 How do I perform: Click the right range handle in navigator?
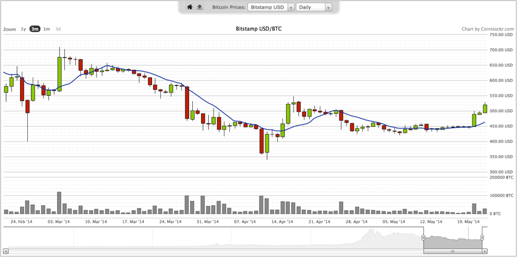coord(482,238)
